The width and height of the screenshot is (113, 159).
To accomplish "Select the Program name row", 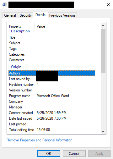I will (x=52, y=96).
